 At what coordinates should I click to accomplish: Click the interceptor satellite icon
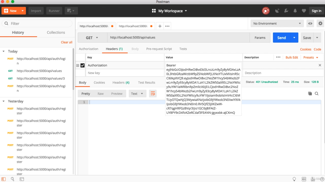[277, 11]
